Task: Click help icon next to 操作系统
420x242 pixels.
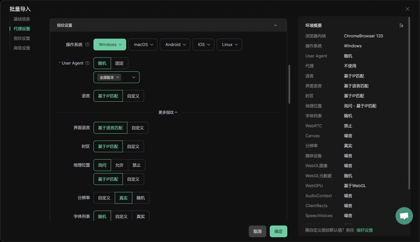Action: pyautogui.click(x=87, y=45)
